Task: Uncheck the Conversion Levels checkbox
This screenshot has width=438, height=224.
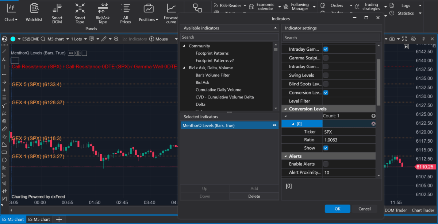Action: coord(326,93)
